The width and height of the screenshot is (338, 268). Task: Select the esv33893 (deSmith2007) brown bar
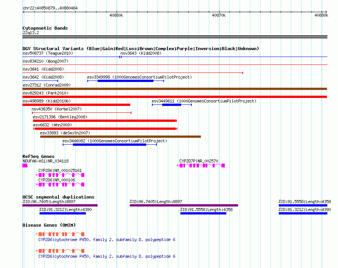[x=120, y=137]
